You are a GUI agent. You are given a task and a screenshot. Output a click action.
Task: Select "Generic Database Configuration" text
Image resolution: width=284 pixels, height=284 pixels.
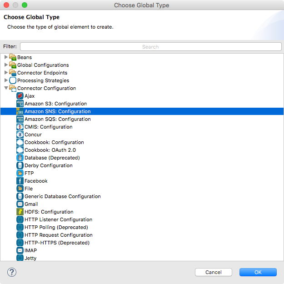pos(63,196)
